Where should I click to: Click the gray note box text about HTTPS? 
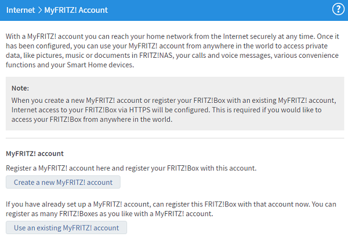pos(174,110)
